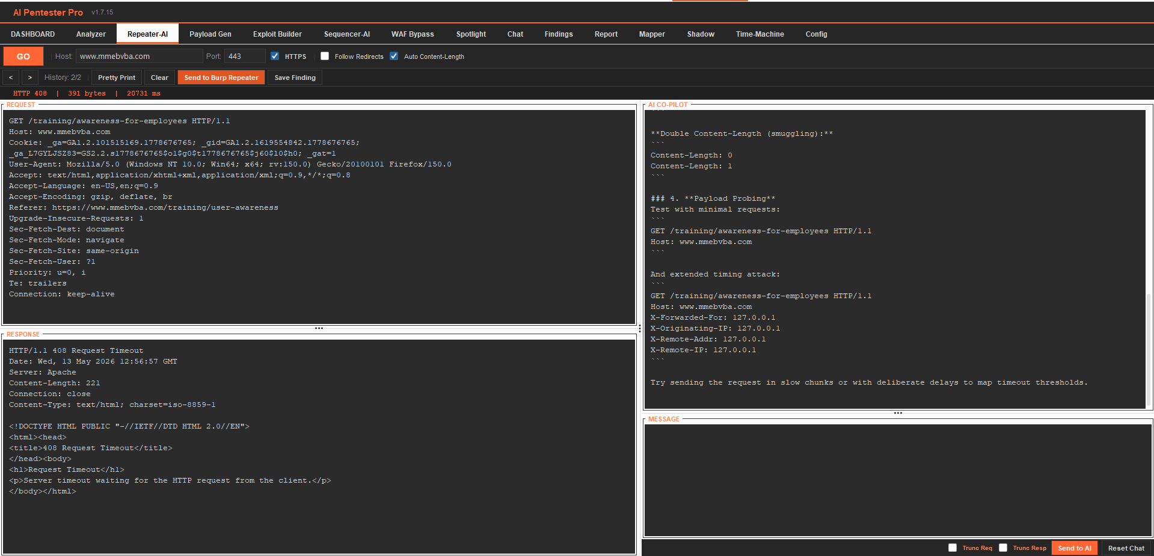Screen dimensions: 1154x556
Task: Open the DASHBOARD tab
Action: tap(32, 34)
